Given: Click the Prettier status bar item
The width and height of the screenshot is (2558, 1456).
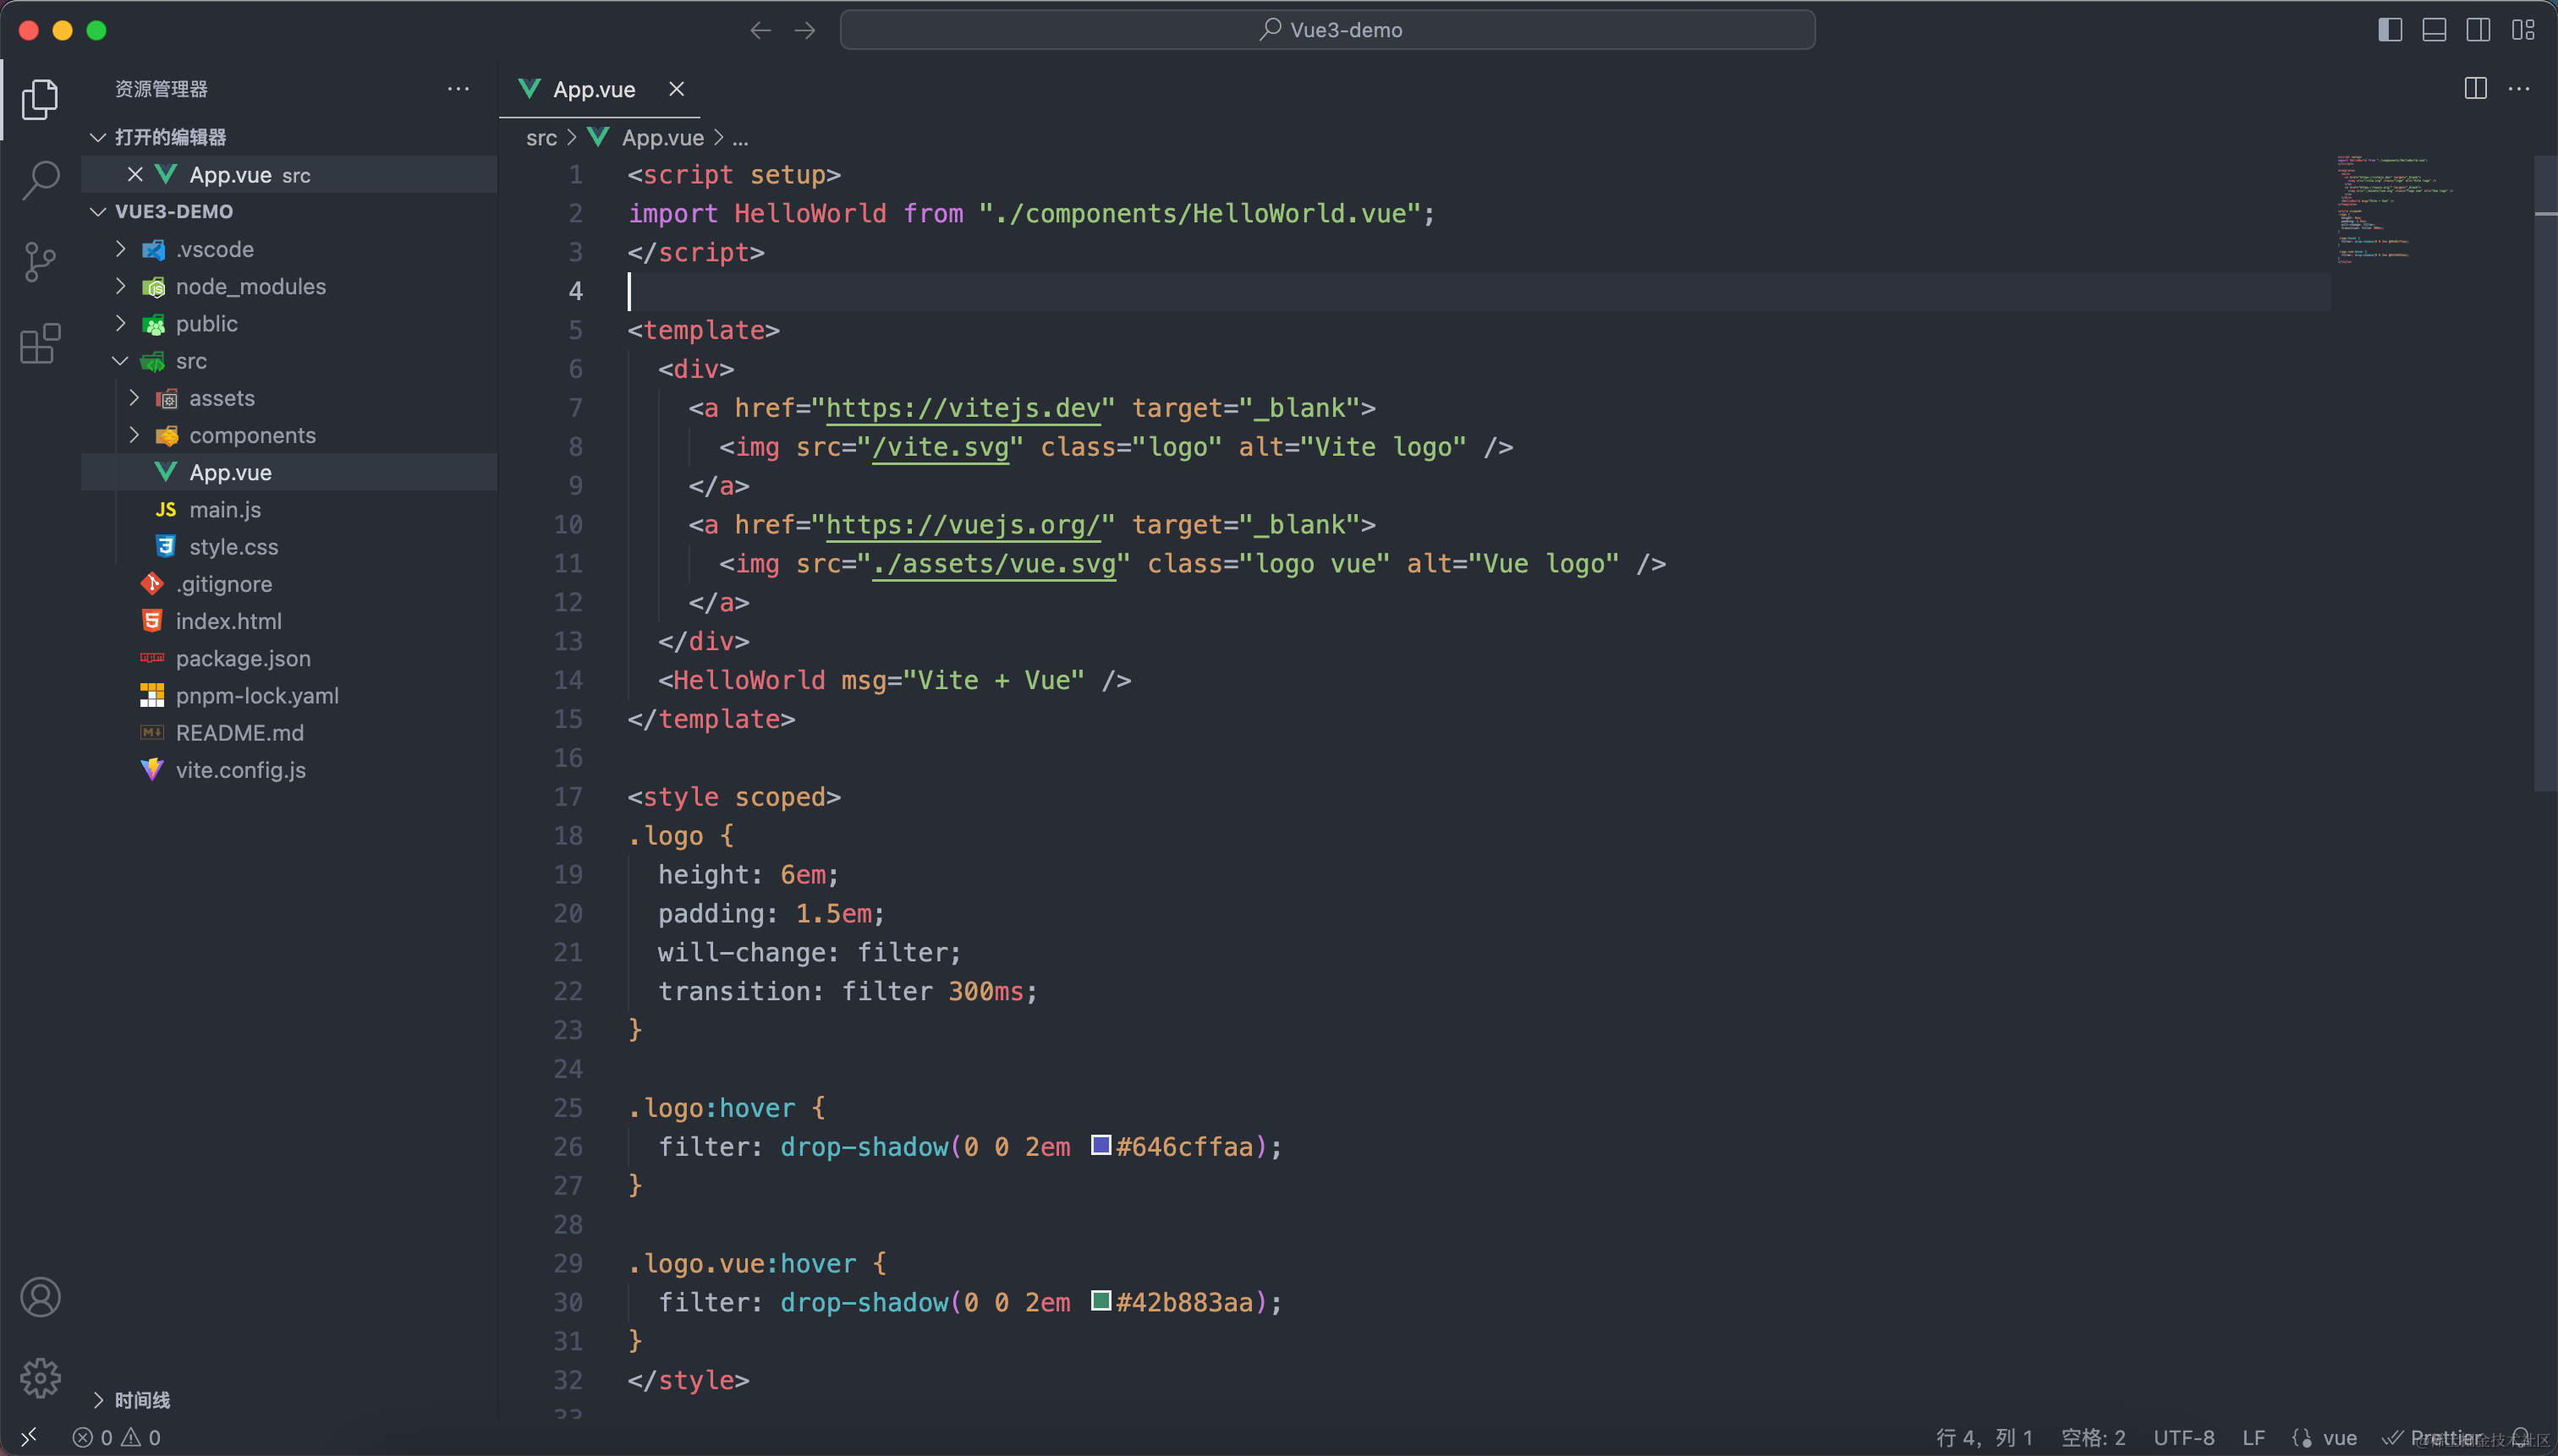Looking at the screenshot, I should click(x=2432, y=1437).
